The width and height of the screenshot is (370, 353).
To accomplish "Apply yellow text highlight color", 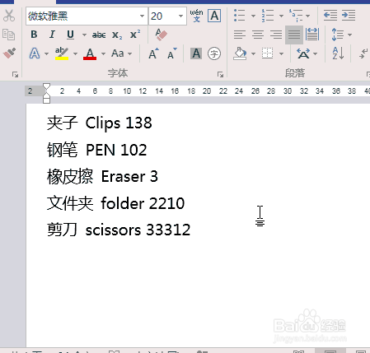I will (62, 53).
